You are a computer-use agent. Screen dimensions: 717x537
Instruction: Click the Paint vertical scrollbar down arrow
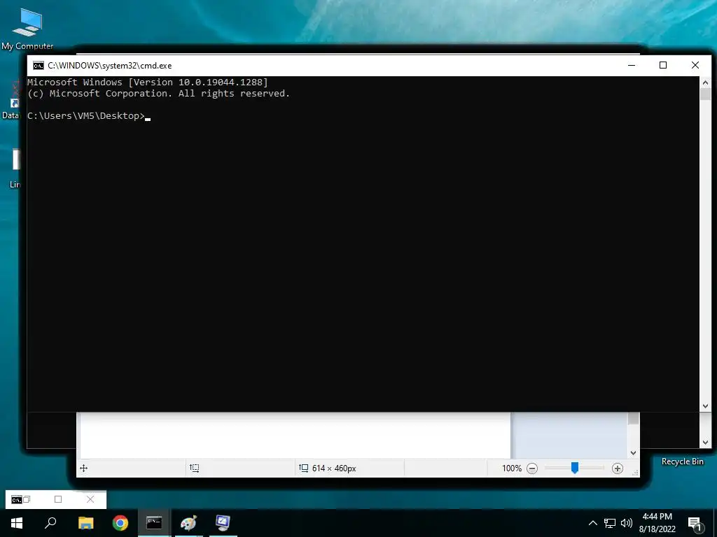pos(633,453)
